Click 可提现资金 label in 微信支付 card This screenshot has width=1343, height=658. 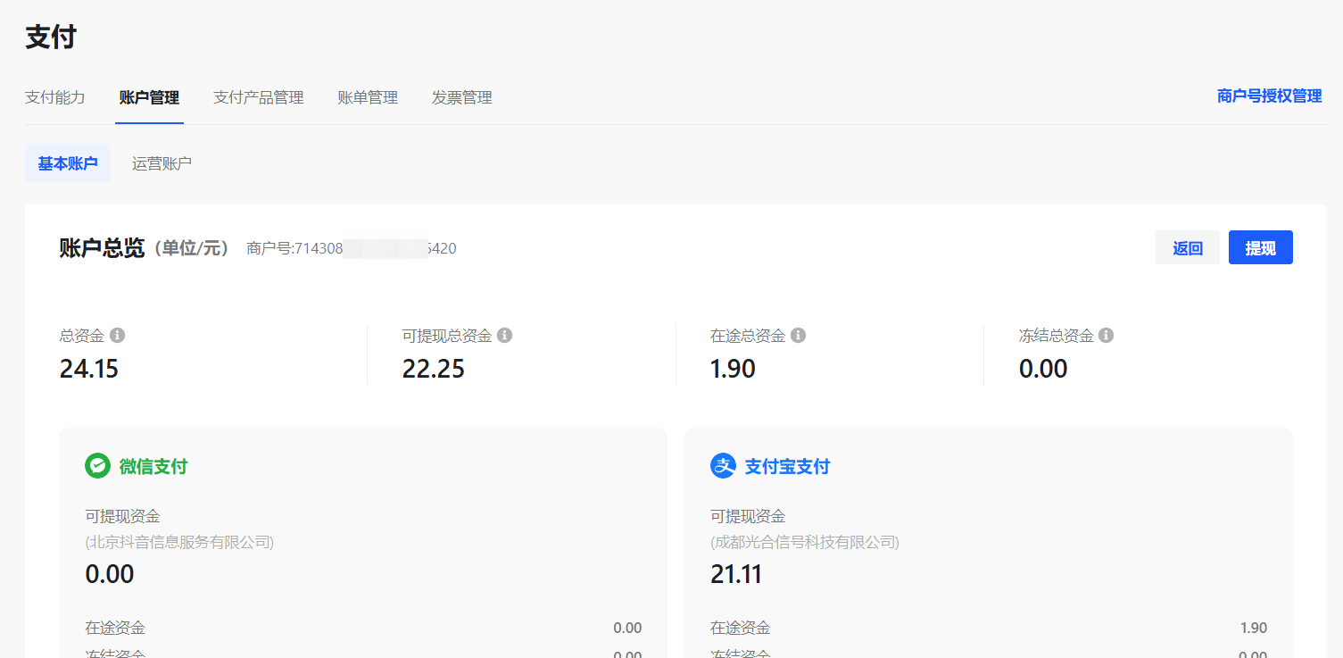(122, 516)
